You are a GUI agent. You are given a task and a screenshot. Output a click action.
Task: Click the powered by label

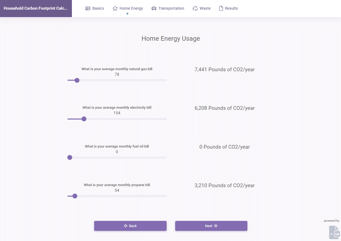pos(332,220)
